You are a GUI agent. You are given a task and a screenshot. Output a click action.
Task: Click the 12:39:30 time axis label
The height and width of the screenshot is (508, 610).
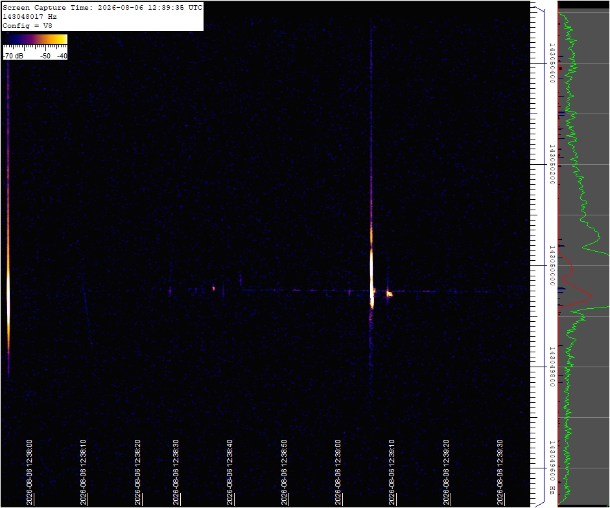500,472
